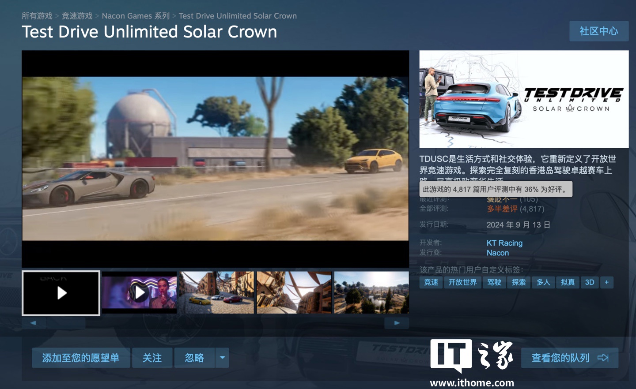Open developer KT Racing link
Screen dimensions: 636x389
coord(504,243)
